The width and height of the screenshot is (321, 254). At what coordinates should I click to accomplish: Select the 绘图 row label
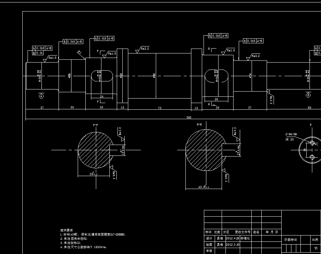coord(209,245)
